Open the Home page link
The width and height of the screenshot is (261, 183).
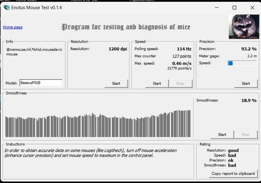click(13, 27)
